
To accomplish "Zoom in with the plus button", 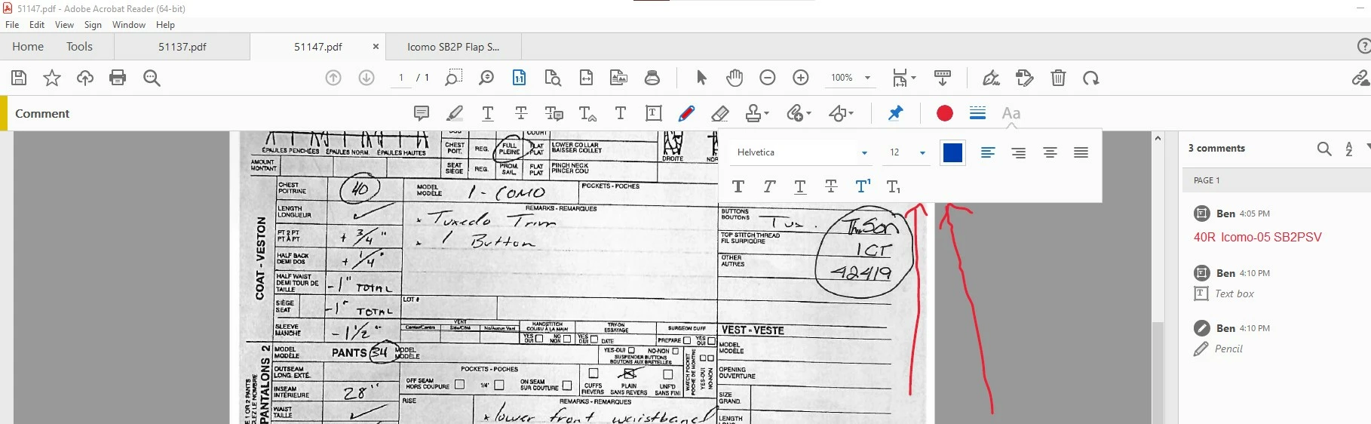I will [801, 78].
